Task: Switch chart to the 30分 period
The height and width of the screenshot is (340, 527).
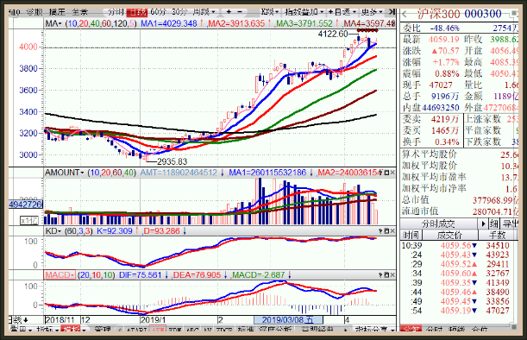Action: point(179,12)
